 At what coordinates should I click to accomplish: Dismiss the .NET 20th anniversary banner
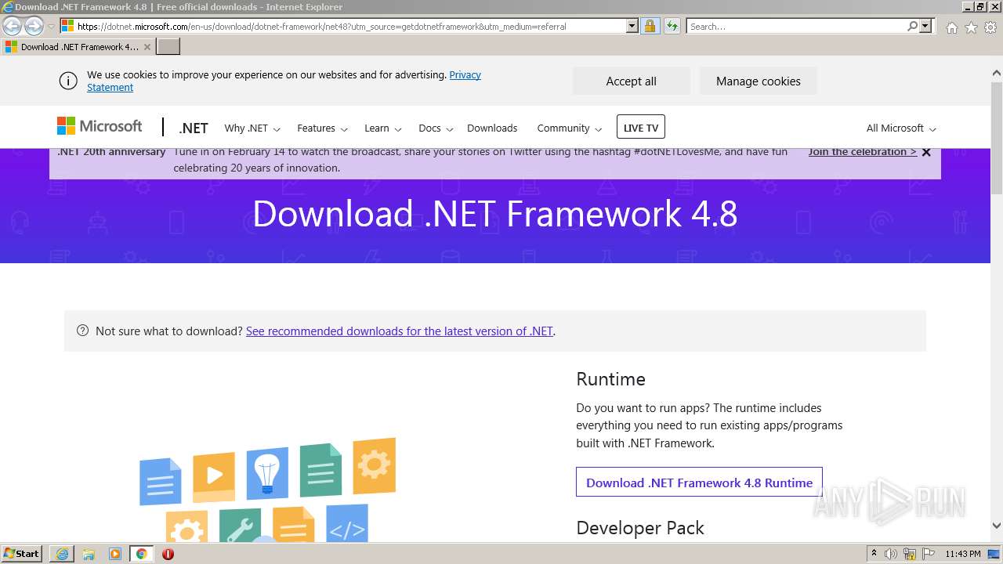[926, 152]
